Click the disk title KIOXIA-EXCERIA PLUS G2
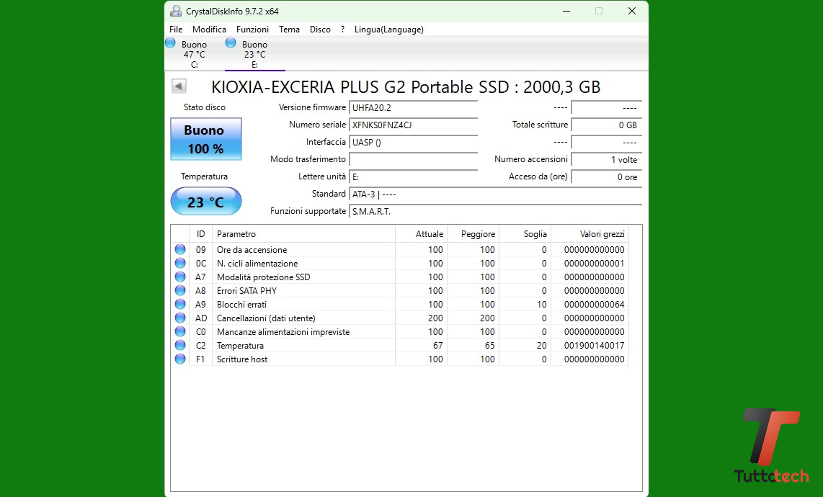 pyautogui.click(x=405, y=86)
